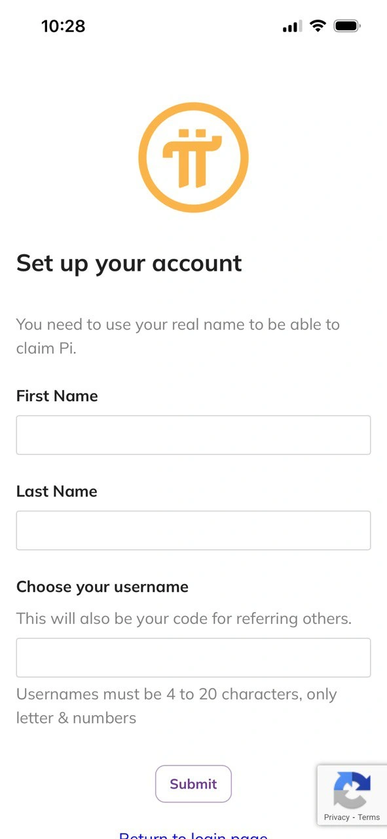Image resolution: width=387 pixels, height=839 pixels.
Task: Click the username character requirements hint text
Action: 176,706
